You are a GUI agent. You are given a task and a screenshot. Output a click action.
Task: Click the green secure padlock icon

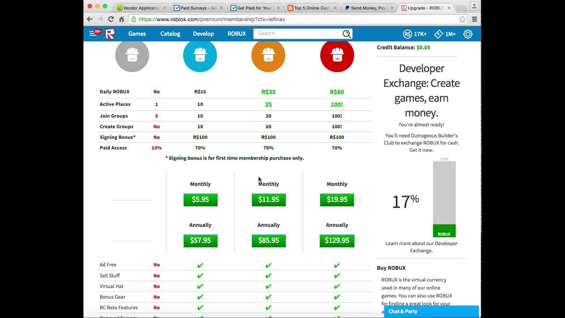[133, 19]
